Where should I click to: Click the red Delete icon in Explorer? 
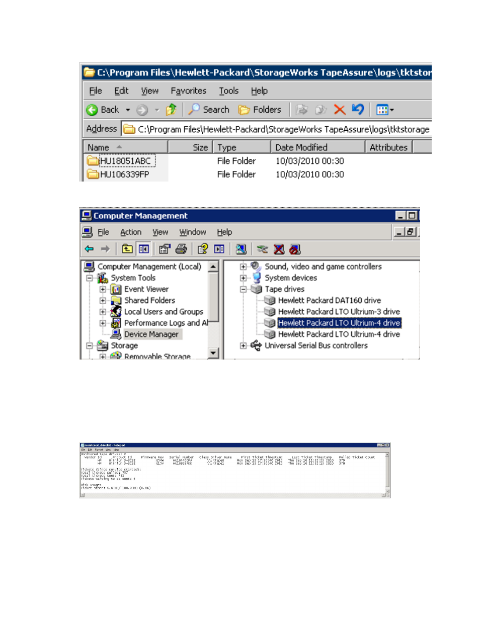click(x=340, y=110)
